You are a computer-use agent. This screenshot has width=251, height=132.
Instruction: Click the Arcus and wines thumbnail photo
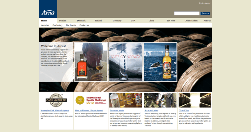pos(160,100)
